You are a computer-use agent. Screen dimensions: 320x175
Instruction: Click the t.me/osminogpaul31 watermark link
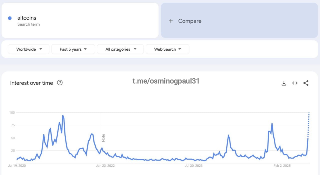pyautogui.click(x=166, y=81)
